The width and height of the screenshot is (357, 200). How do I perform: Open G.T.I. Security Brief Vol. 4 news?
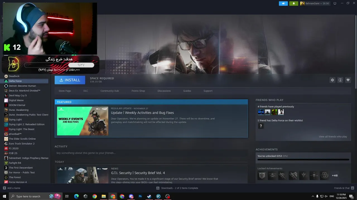coord(138,173)
